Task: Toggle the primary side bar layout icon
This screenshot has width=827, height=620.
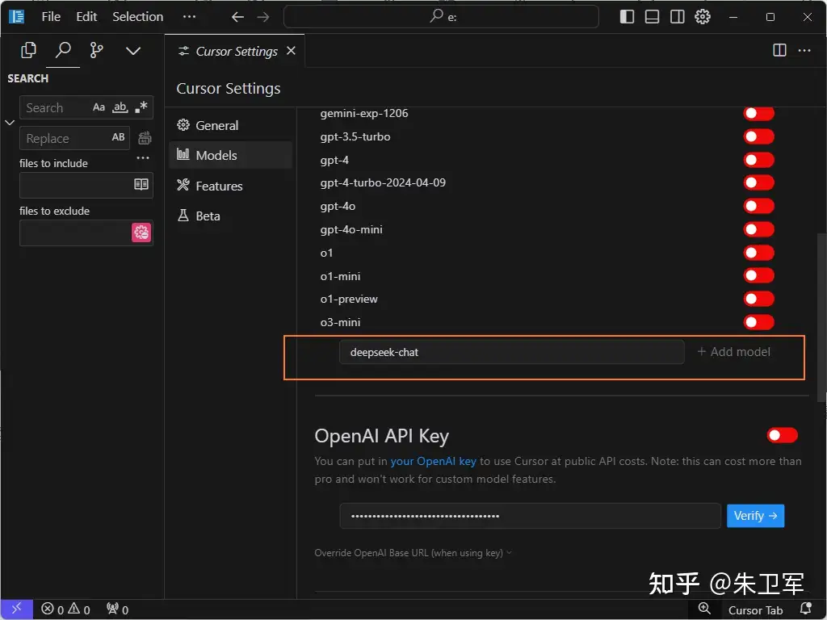Action: point(627,17)
